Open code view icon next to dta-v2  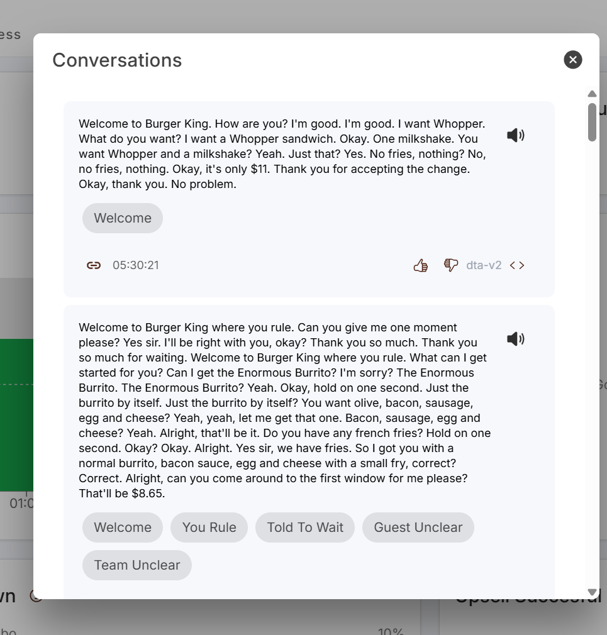coord(517,265)
